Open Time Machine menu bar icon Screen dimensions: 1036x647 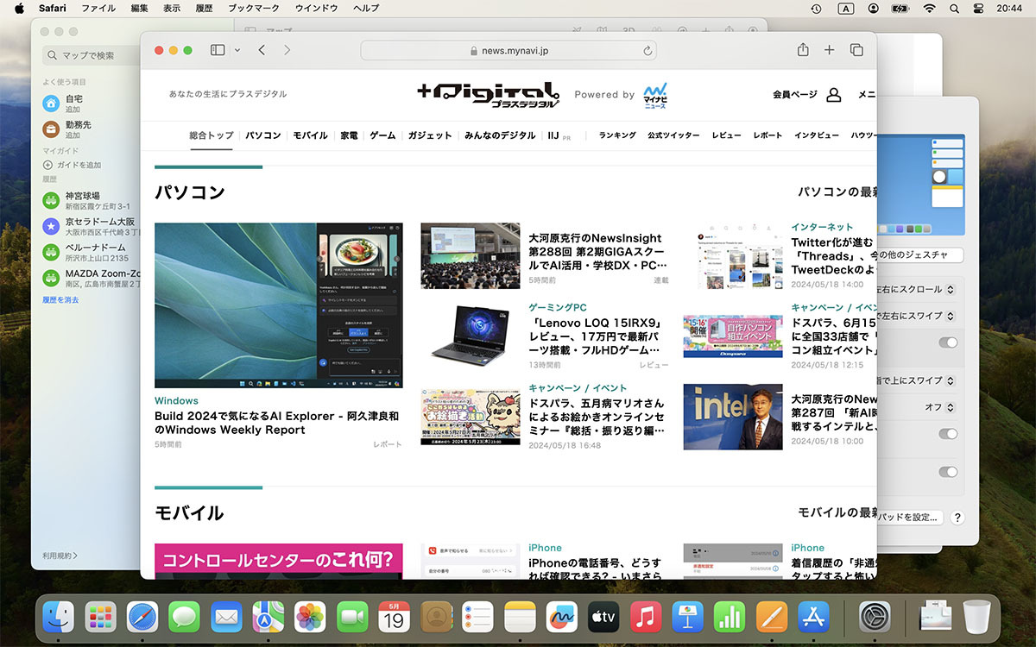[816, 9]
